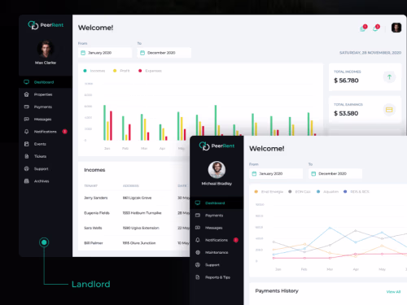407x305 pixels.
Task: Open Archives in the landlord sidebar
Action: pyautogui.click(x=42, y=181)
